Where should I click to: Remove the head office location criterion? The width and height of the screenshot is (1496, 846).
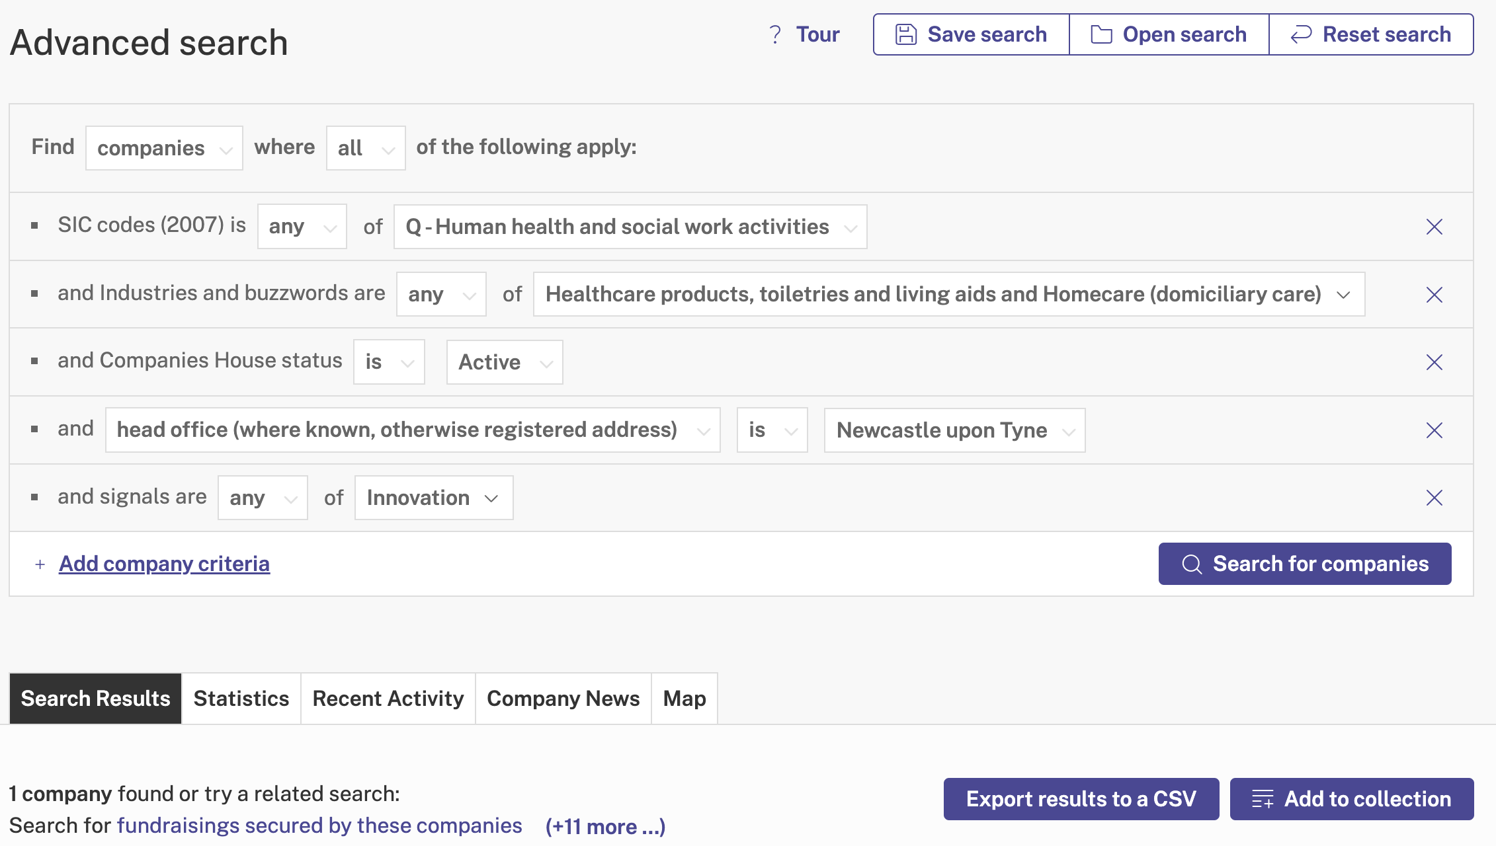pos(1434,430)
